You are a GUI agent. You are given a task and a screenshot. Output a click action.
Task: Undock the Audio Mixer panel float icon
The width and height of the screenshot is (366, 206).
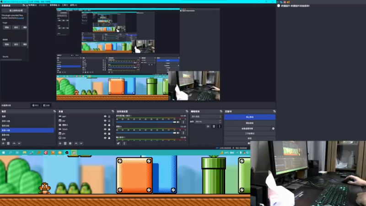pyautogui.click(x=187, y=111)
